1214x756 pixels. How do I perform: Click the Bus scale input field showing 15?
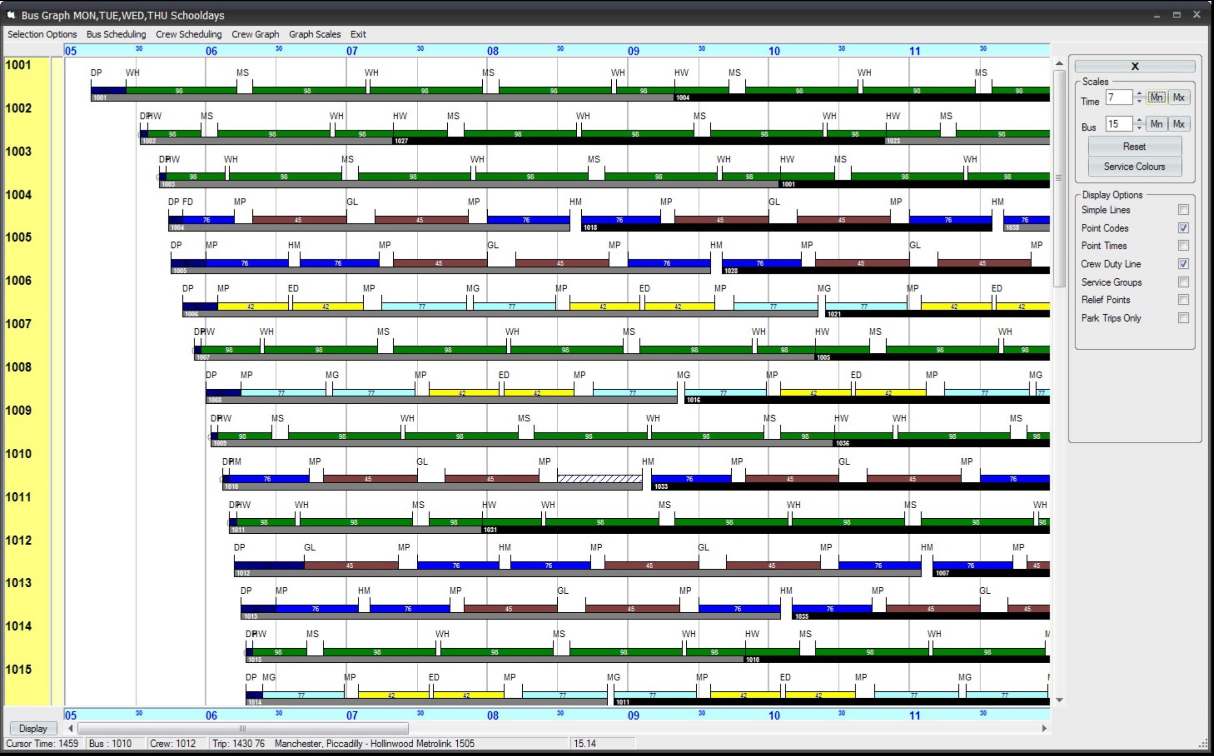point(1119,124)
